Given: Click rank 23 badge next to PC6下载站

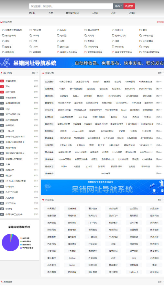Looking at the screenshot, I should coord(2,203).
